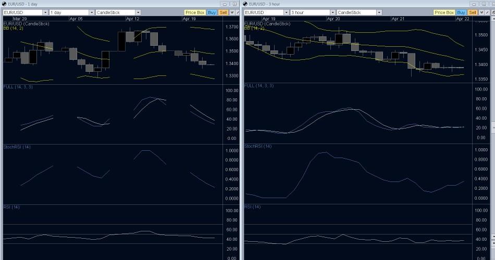This screenshot has width=495, height=260.
Task: Select StochRSI (14) label in 3 hour chart
Action: pyautogui.click(x=257, y=146)
